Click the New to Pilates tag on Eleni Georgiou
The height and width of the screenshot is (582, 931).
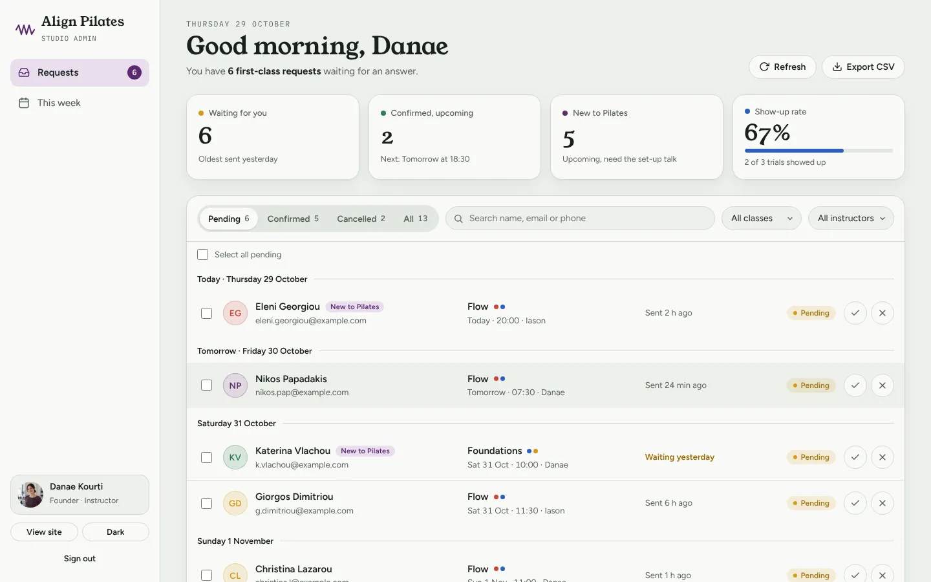[355, 307]
